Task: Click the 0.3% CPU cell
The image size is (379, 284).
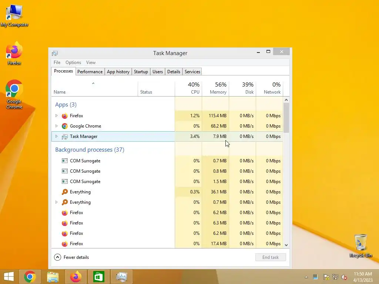Action: point(188,192)
